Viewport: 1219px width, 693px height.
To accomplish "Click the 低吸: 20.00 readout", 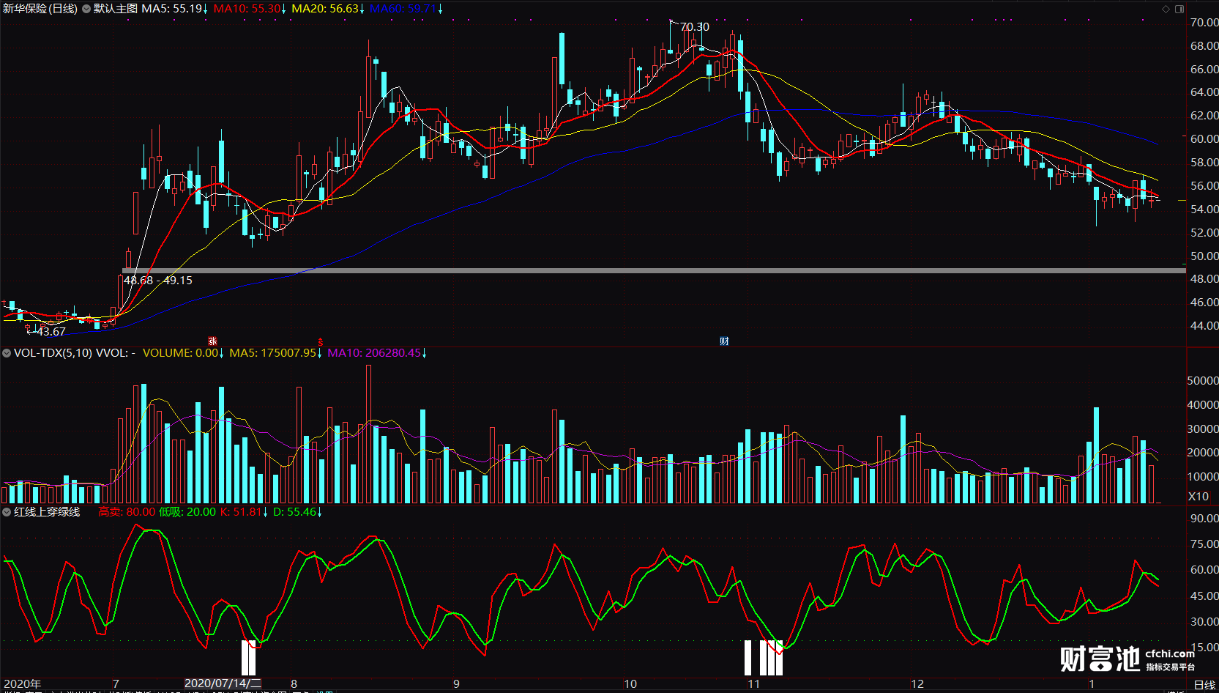I will [x=187, y=512].
